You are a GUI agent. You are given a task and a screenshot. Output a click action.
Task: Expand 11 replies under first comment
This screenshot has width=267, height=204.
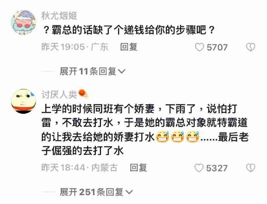92,71
